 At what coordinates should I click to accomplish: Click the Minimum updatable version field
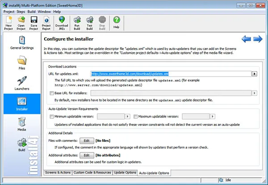click(111, 117)
